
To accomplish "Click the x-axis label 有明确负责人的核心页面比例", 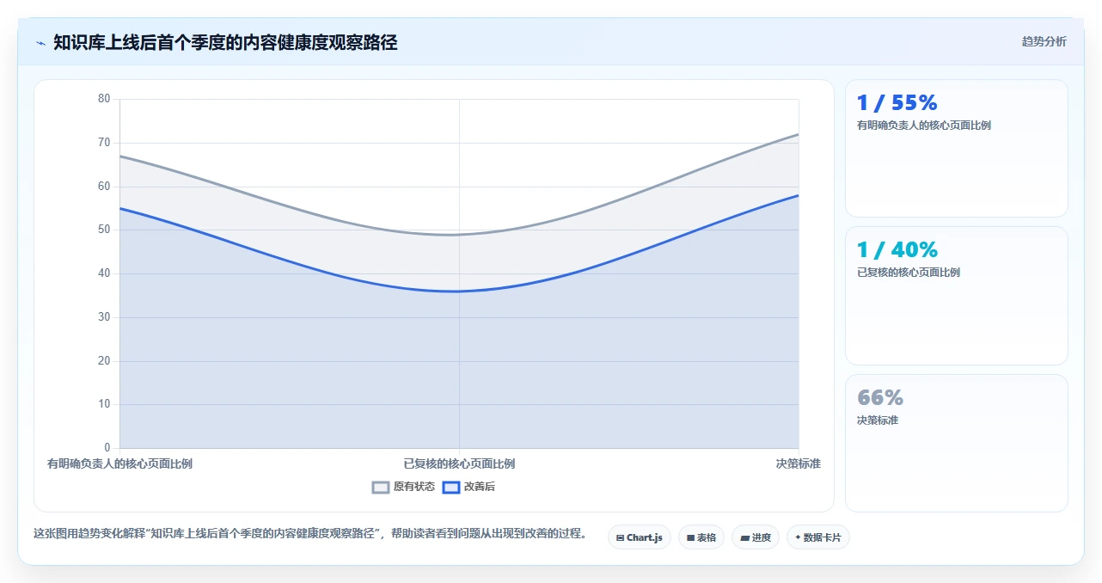I will click(x=119, y=463).
